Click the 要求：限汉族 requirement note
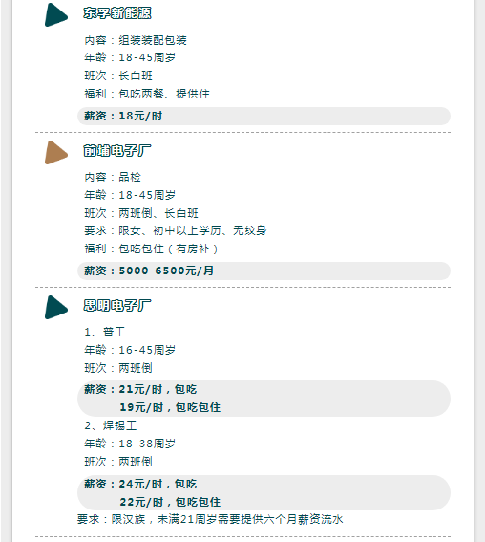The width and height of the screenshot is (485, 542). (x=210, y=519)
